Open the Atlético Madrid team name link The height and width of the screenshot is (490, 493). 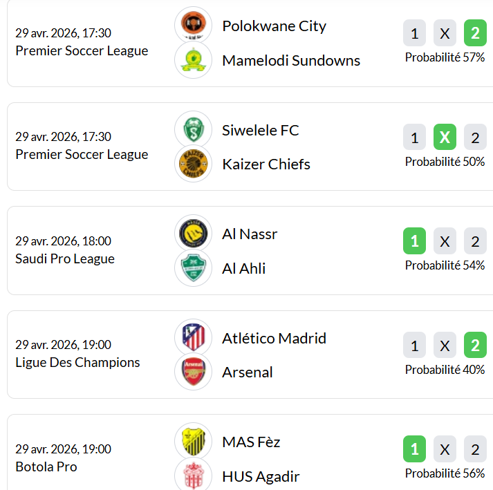pos(274,338)
